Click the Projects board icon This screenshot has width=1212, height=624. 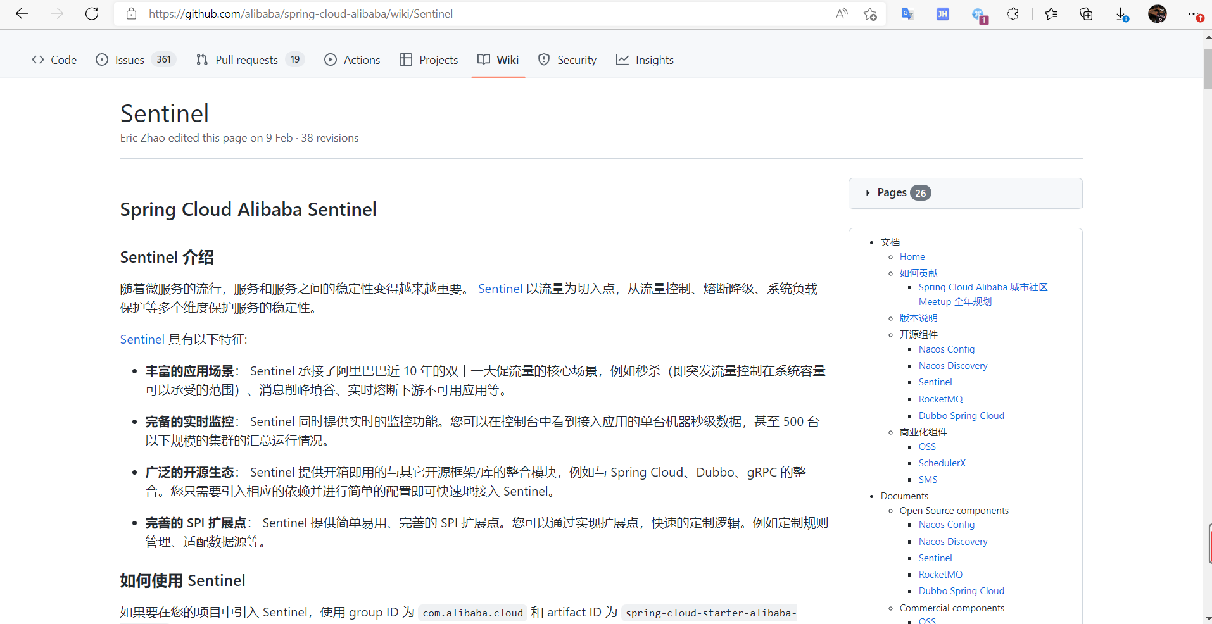pos(406,59)
